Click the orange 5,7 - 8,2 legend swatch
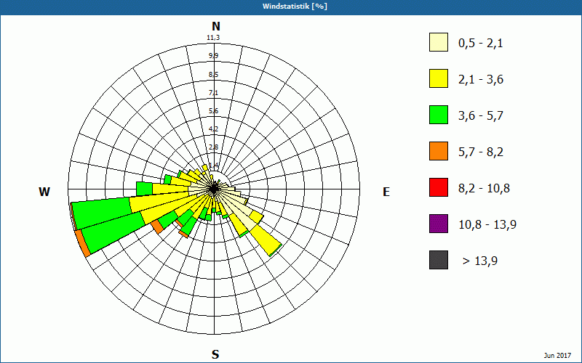Screen dimensions: 582x363 (x=439, y=151)
